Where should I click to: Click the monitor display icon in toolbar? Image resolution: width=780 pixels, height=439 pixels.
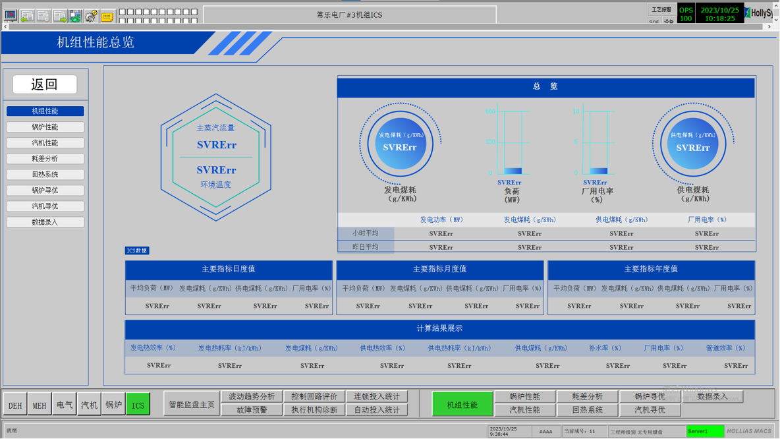(11, 15)
